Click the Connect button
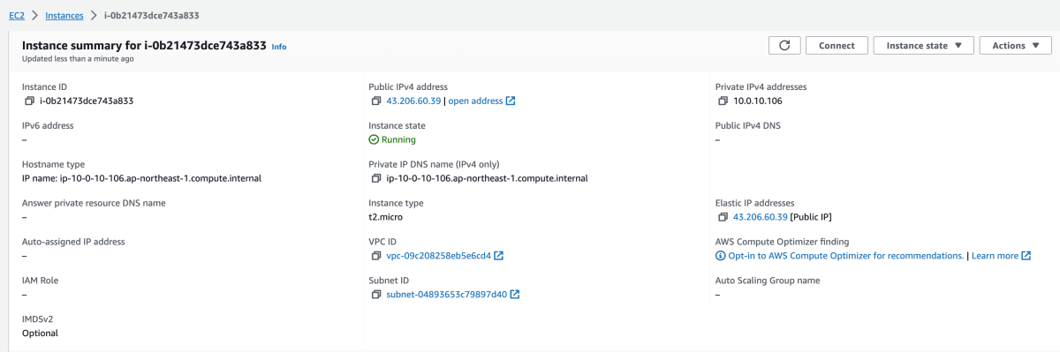The width and height of the screenshot is (1060, 352). [x=837, y=46]
